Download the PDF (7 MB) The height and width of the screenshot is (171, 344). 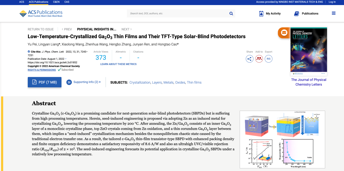tap(44, 82)
